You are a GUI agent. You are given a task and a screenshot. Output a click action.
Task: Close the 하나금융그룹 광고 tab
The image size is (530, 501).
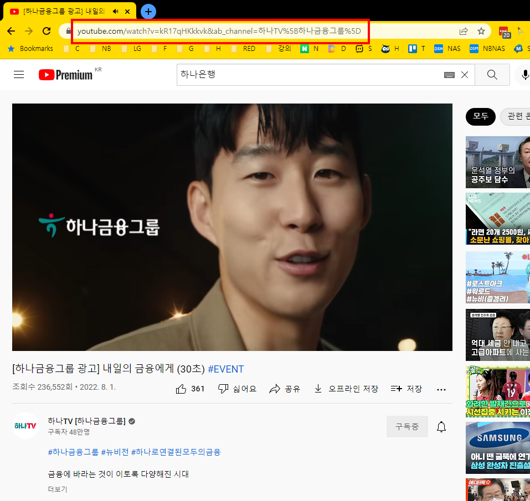click(x=127, y=12)
